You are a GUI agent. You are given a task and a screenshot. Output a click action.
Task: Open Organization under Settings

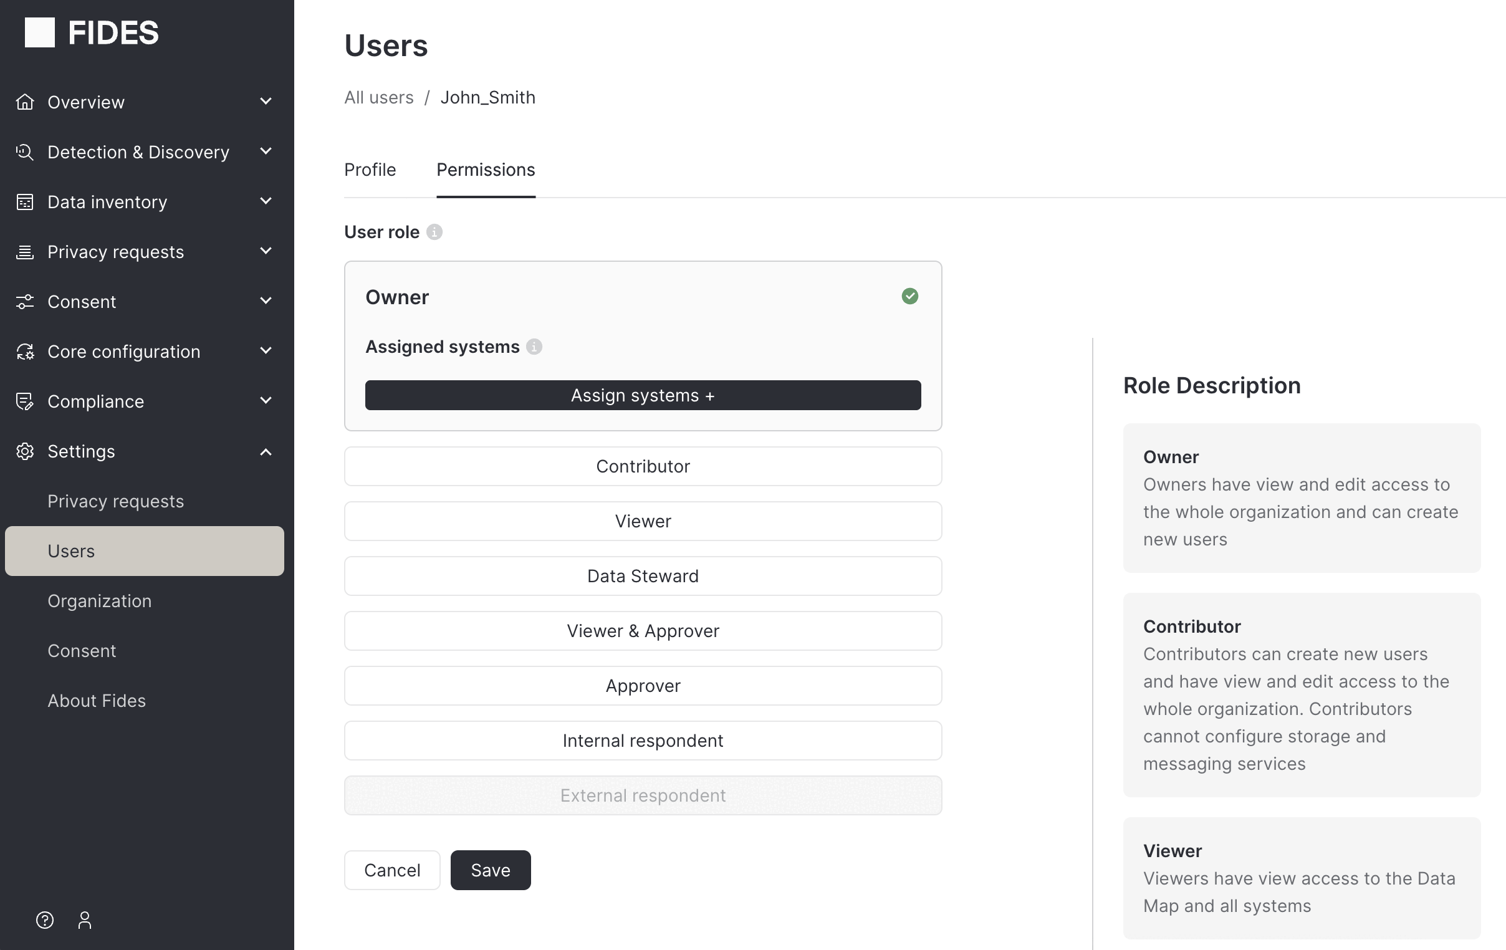[100, 601]
